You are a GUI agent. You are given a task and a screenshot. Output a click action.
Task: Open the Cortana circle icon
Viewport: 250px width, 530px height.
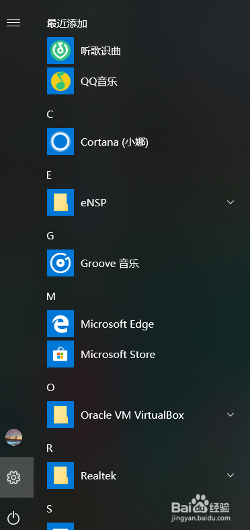[60, 142]
